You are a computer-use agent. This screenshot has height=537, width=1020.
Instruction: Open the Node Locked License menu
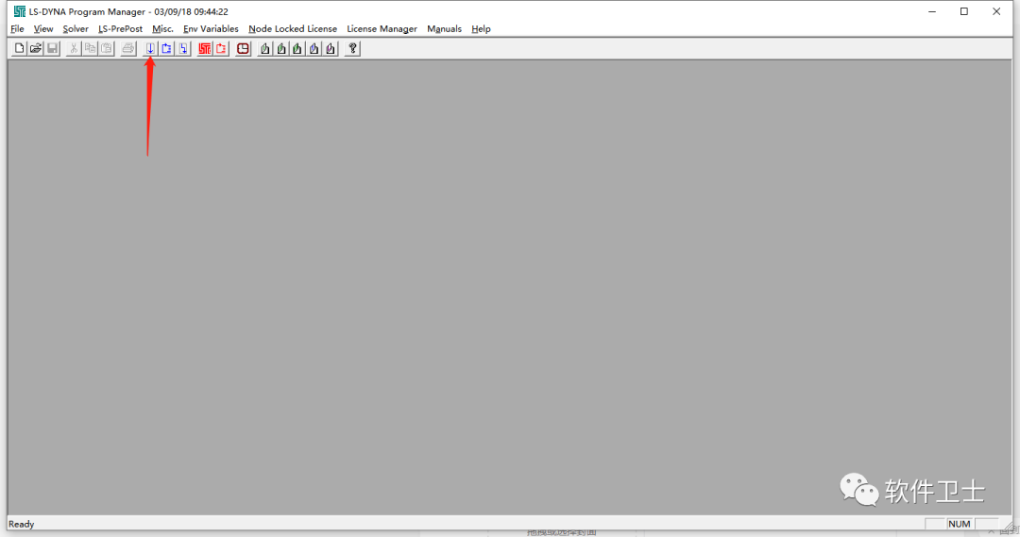point(293,28)
